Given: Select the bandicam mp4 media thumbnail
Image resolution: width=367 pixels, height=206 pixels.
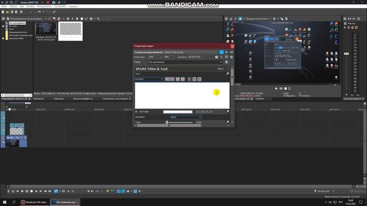Looking at the screenshot, I should (46, 29).
